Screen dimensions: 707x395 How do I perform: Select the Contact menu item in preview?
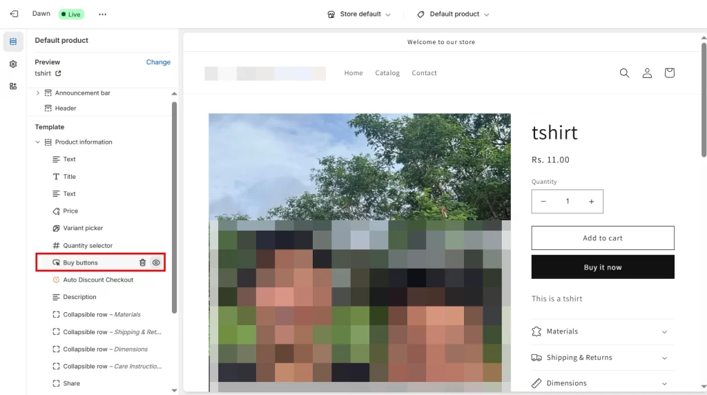coord(424,73)
